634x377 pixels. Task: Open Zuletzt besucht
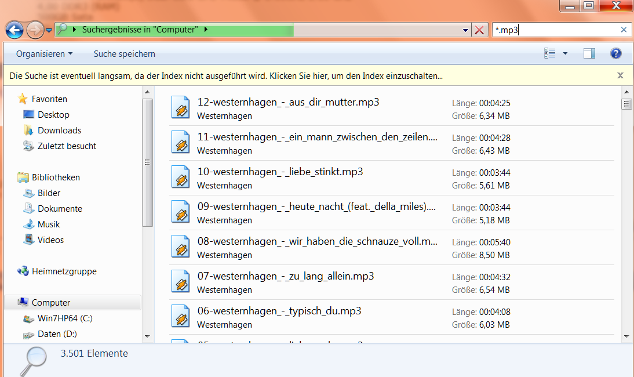click(x=67, y=146)
